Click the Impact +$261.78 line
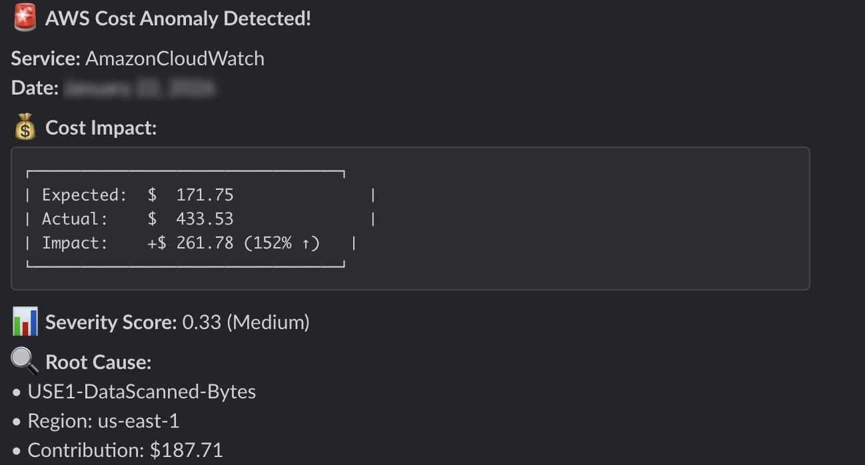This screenshot has height=465, width=865. pos(138,243)
